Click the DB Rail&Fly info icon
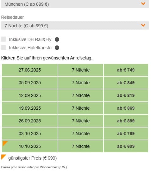This screenshot has width=151, height=172. [57, 39]
